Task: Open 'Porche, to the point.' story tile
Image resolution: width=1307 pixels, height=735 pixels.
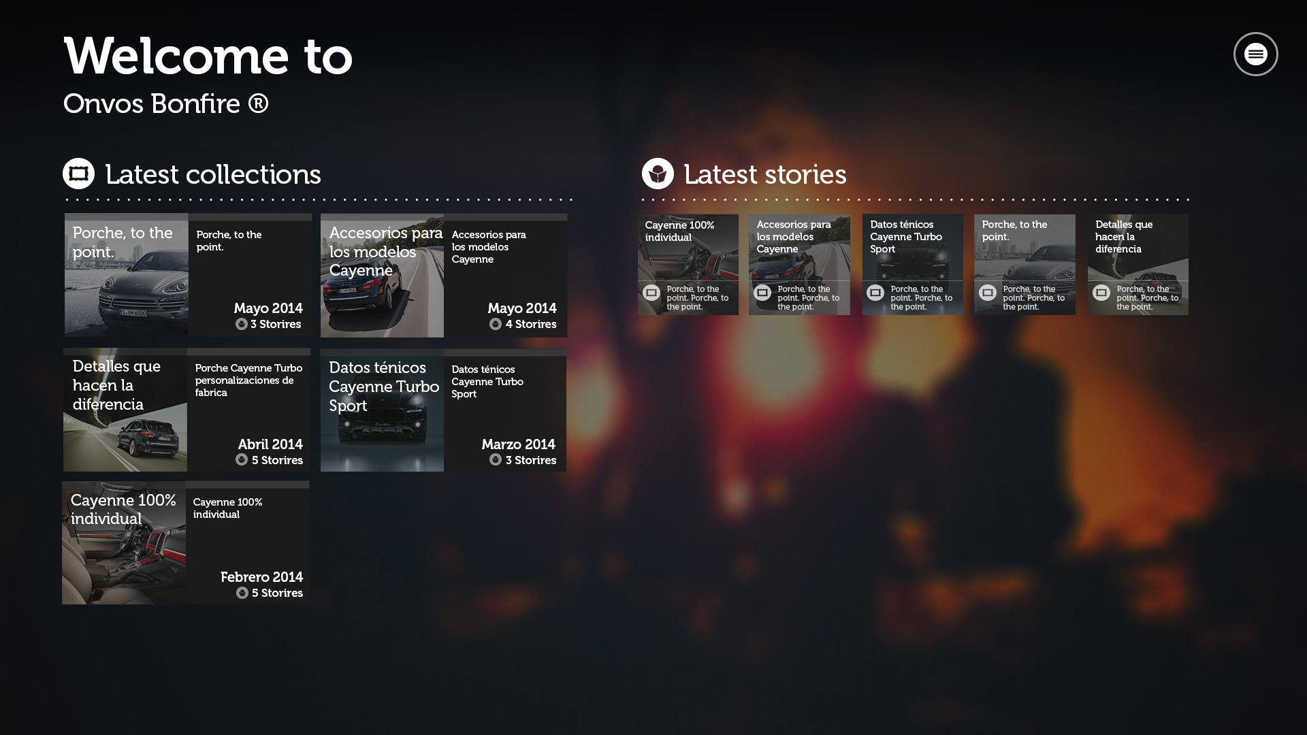Action: [1024, 265]
